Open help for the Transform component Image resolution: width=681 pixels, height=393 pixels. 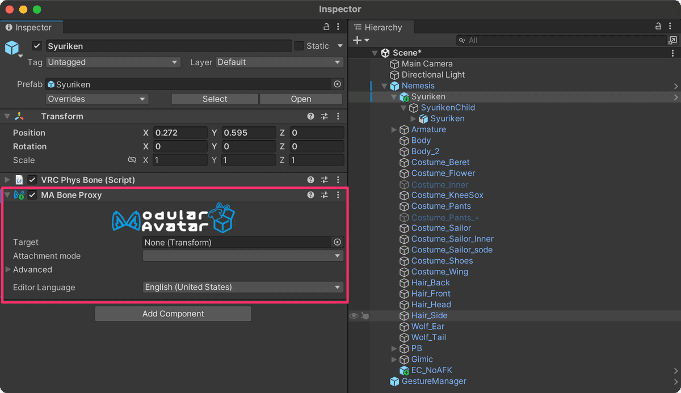pos(311,116)
